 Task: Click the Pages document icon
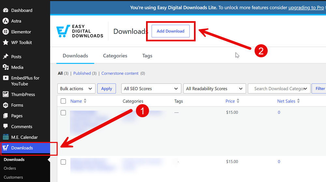click(x=6, y=116)
